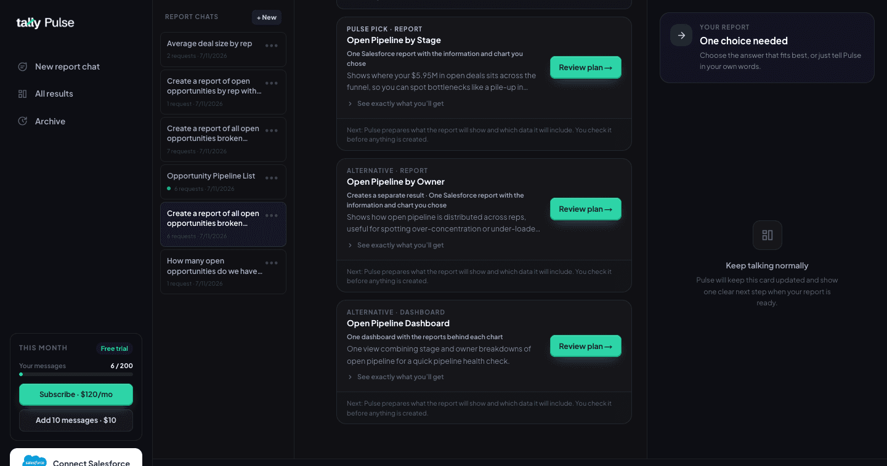The height and width of the screenshot is (466, 887).
Task: Click the Open Pipeline Dashboard title
Action: coord(398,323)
